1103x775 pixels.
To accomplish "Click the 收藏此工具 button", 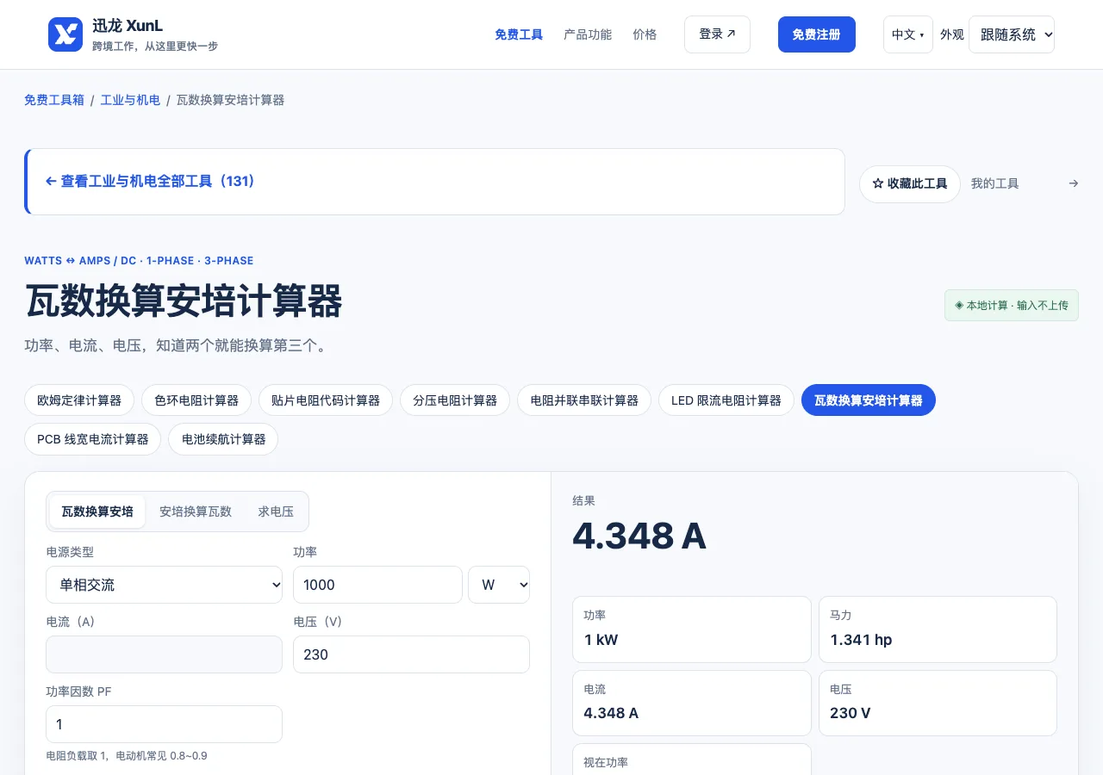I will point(910,184).
